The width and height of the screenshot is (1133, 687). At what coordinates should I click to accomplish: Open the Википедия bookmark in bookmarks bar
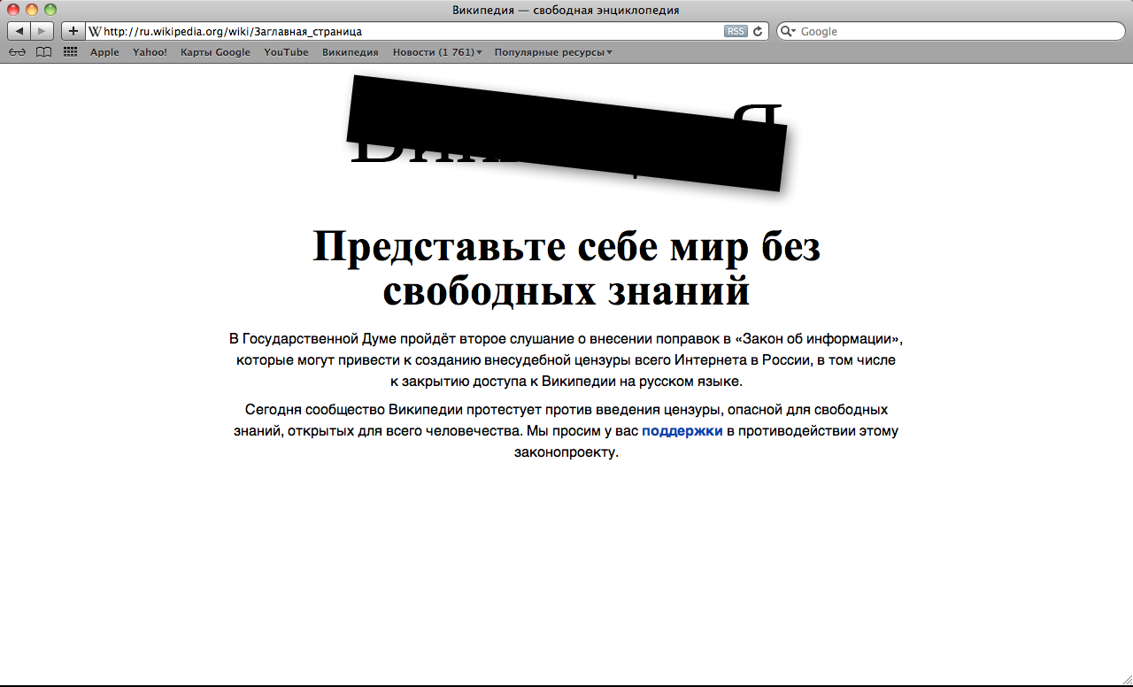350,52
